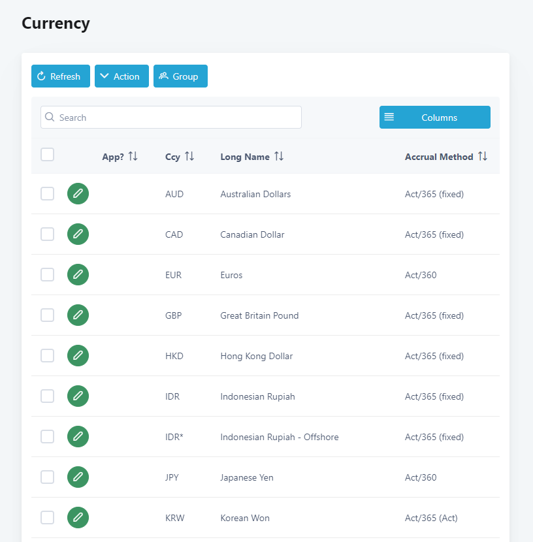The height and width of the screenshot is (542, 533).
Task: Click the edit pencil icon for AUD
Action: tap(78, 194)
